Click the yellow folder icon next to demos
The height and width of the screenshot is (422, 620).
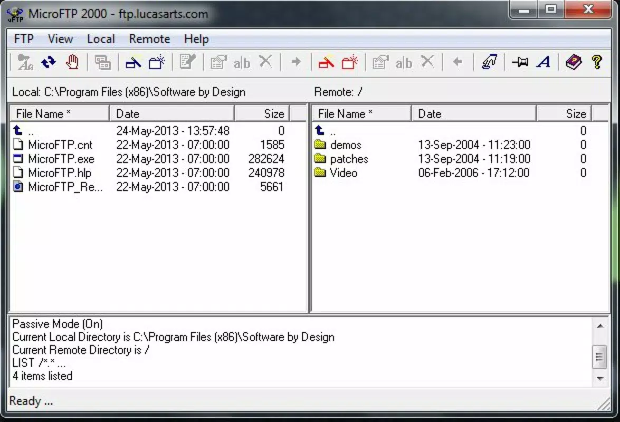point(320,144)
